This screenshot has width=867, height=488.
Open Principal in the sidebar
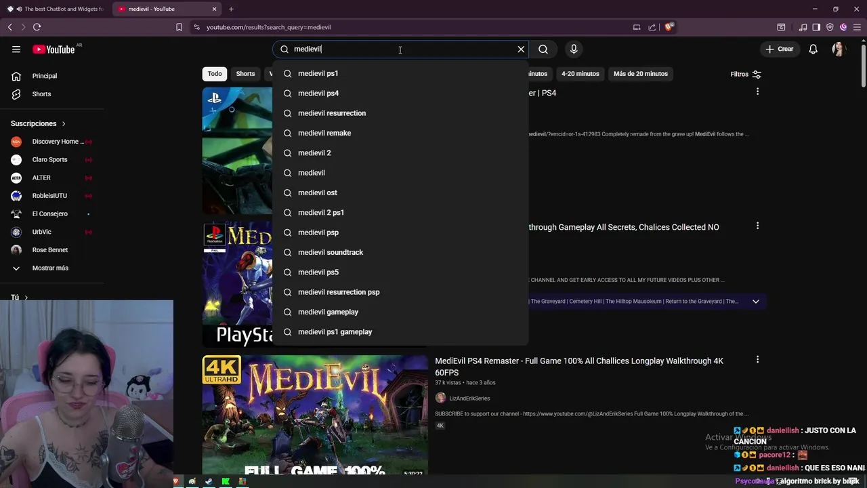point(52,76)
